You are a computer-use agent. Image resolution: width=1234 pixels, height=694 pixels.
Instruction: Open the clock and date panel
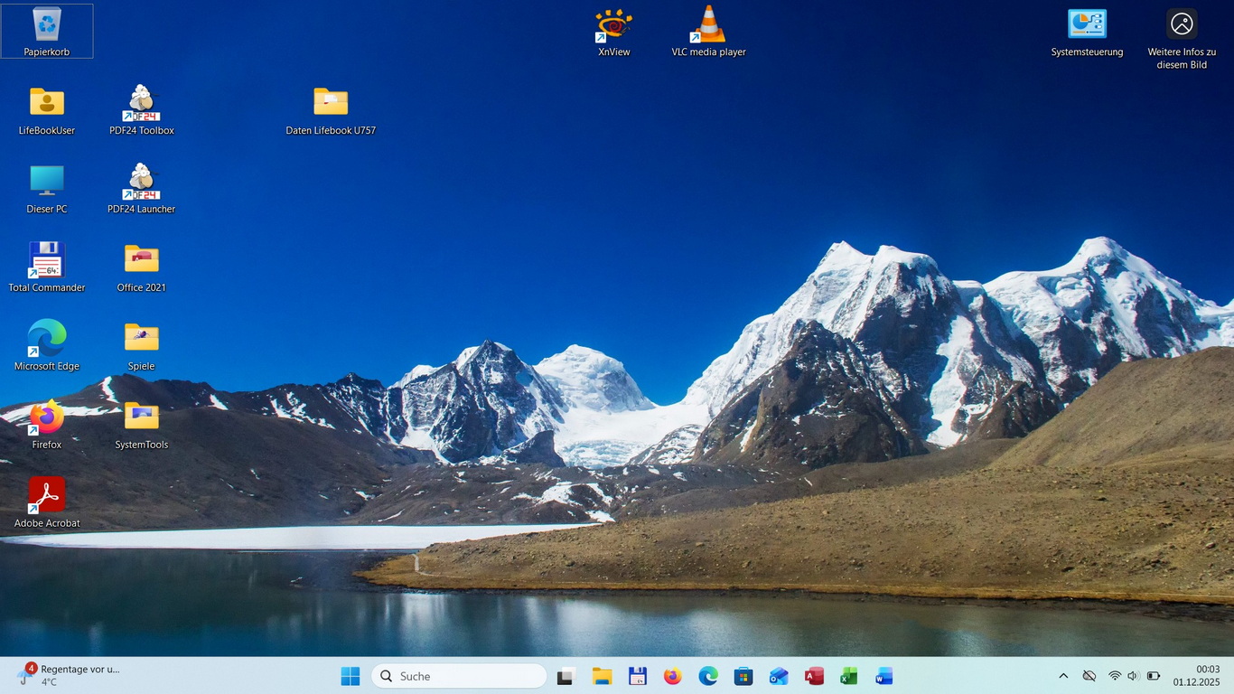tap(1196, 675)
